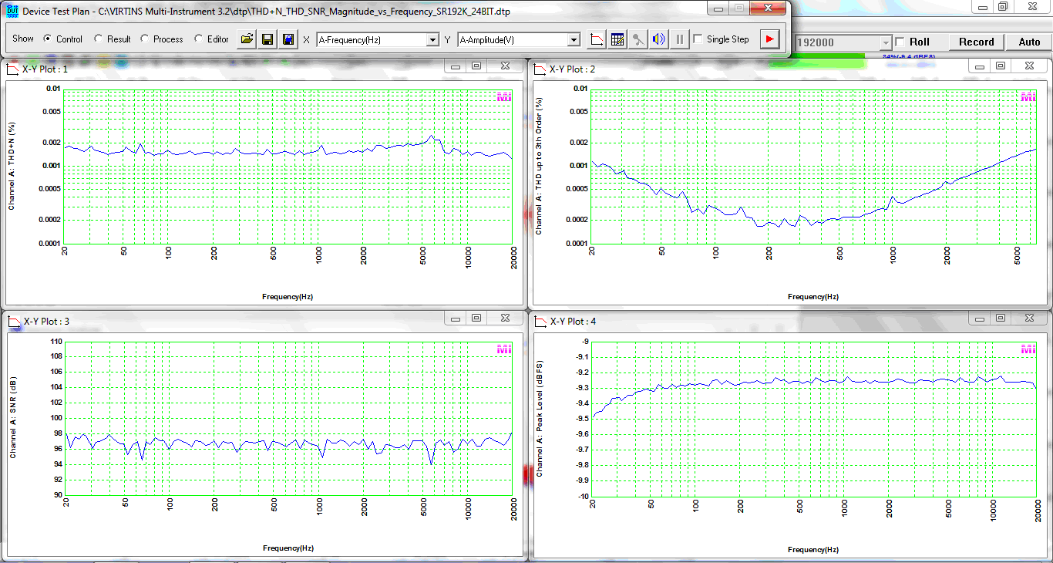Start the test plan with red play button
The image size is (1053, 563).
(x=769, y=39)
